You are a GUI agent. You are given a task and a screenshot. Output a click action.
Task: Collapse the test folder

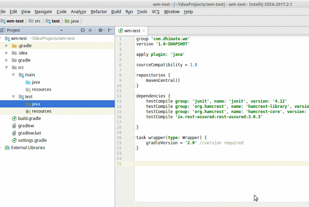[14, 97]
